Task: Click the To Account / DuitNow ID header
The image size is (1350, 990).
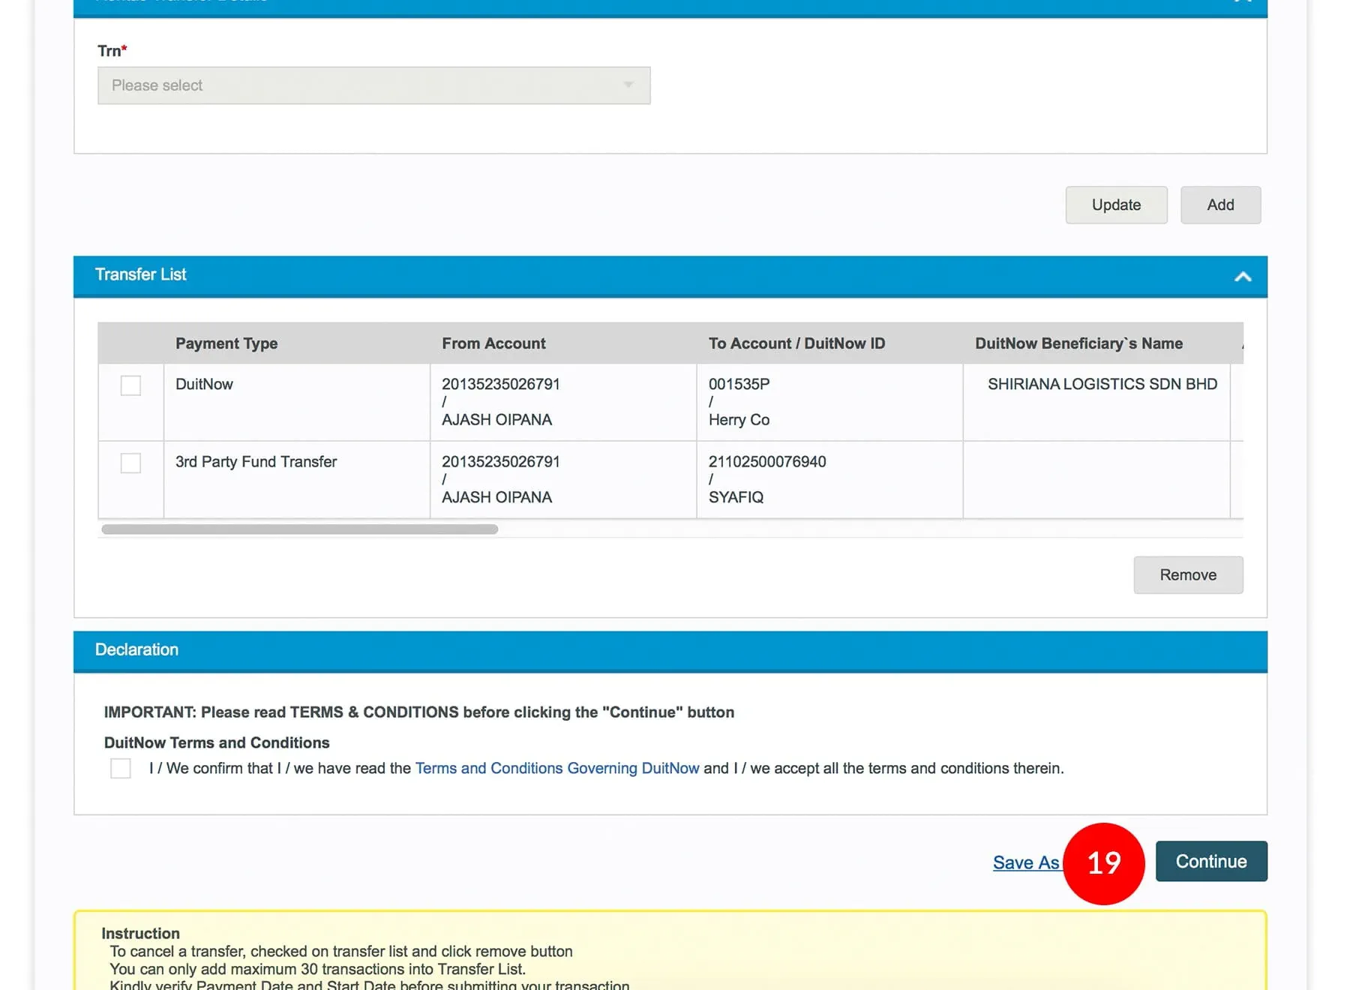Action: 796,343
